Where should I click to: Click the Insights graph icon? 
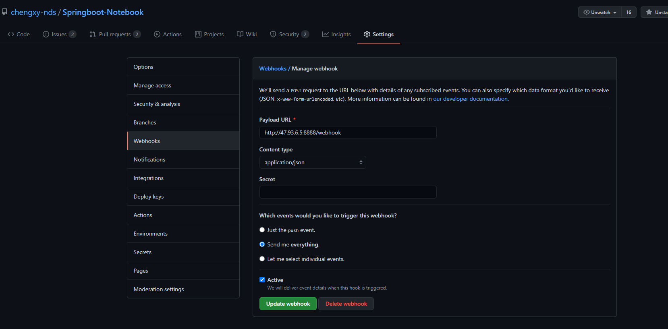coord(326,34)
